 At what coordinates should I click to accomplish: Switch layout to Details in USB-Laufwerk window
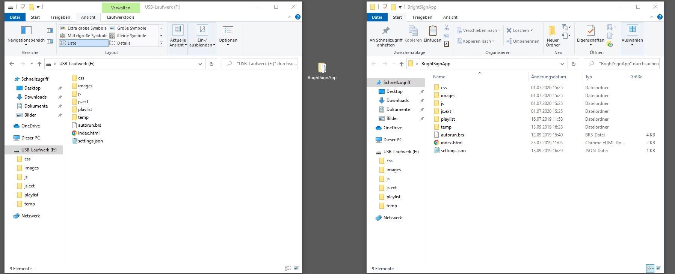point(123,43)
